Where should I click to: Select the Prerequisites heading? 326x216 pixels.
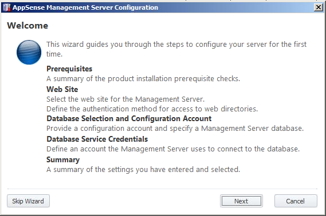coord(69,69)
